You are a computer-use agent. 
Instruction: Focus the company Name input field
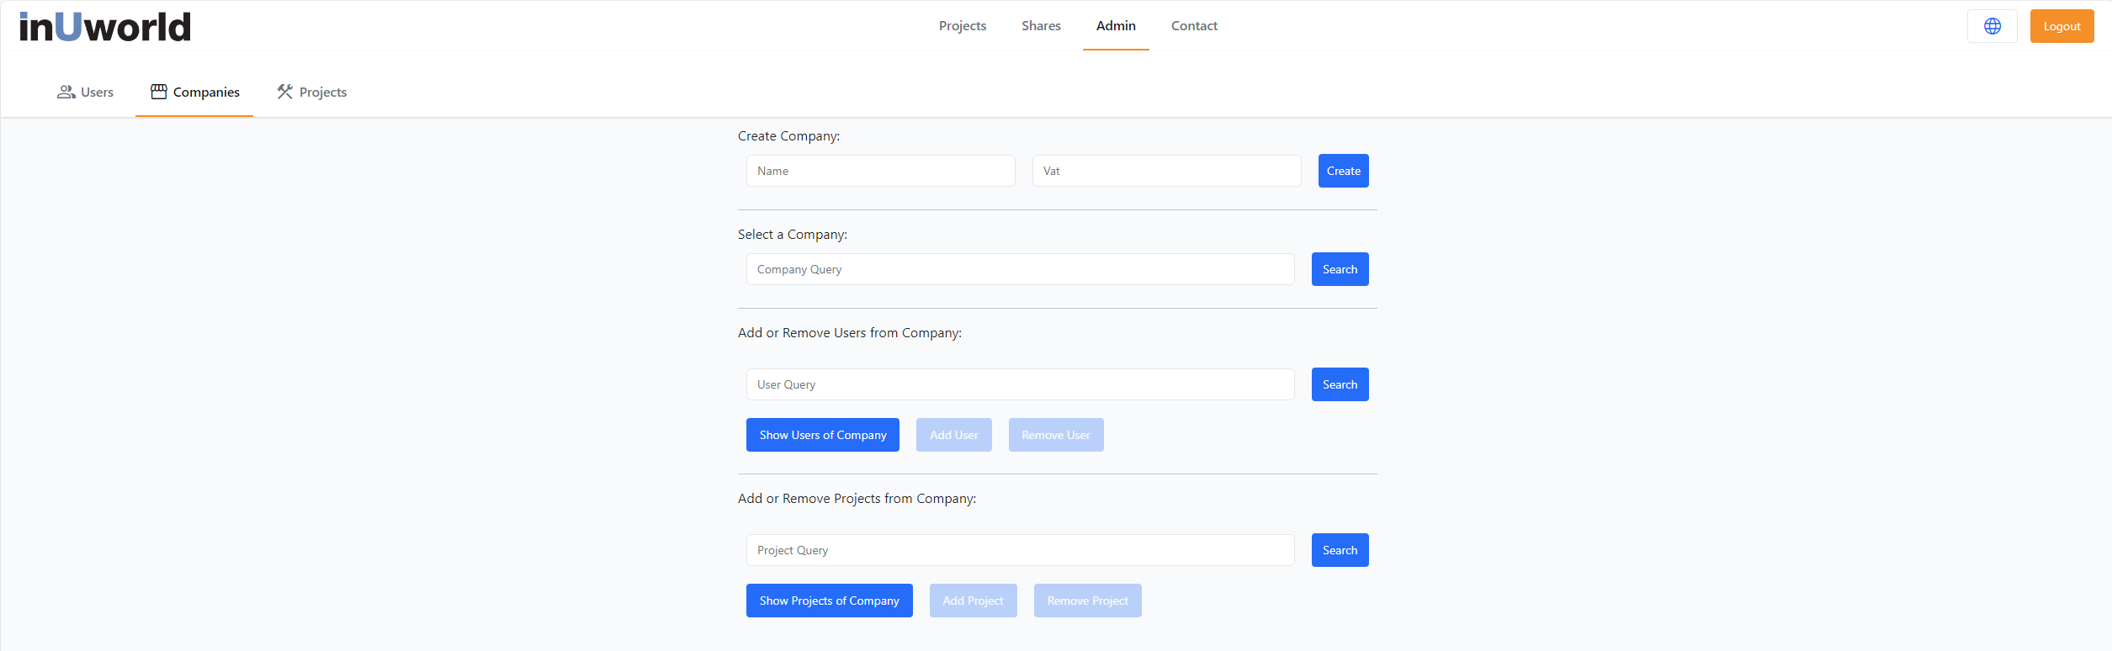880,171
